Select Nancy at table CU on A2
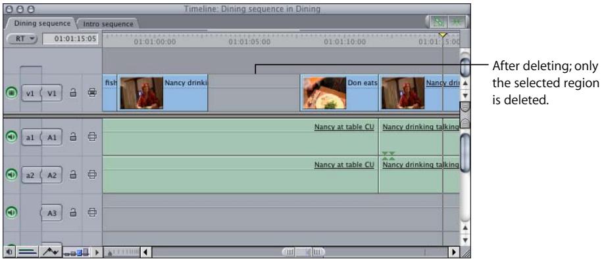The width and height of the screenshot is (602, 259). coord(240,174)
